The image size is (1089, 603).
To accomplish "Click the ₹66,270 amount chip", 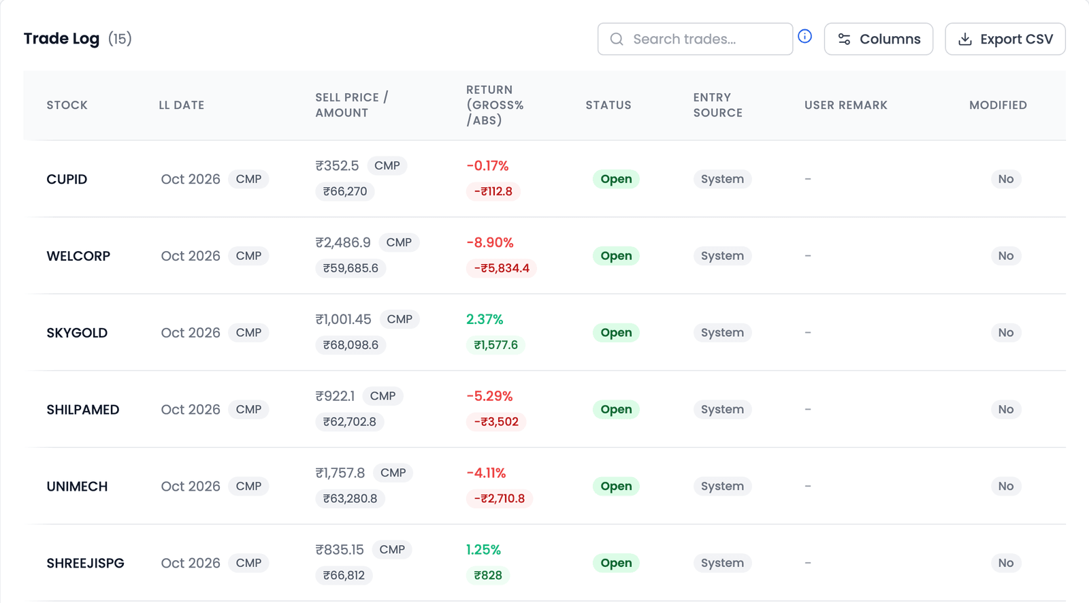I will [x=345, y=192].
